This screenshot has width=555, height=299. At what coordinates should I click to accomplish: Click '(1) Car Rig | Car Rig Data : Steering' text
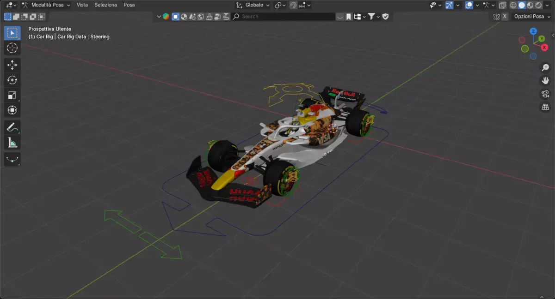(69, 36)
